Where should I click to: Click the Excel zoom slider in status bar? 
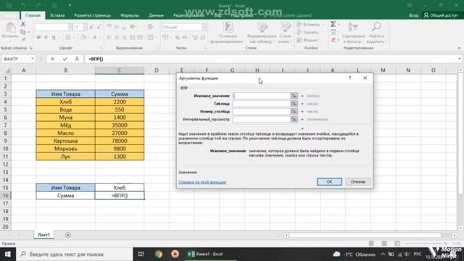426,244
